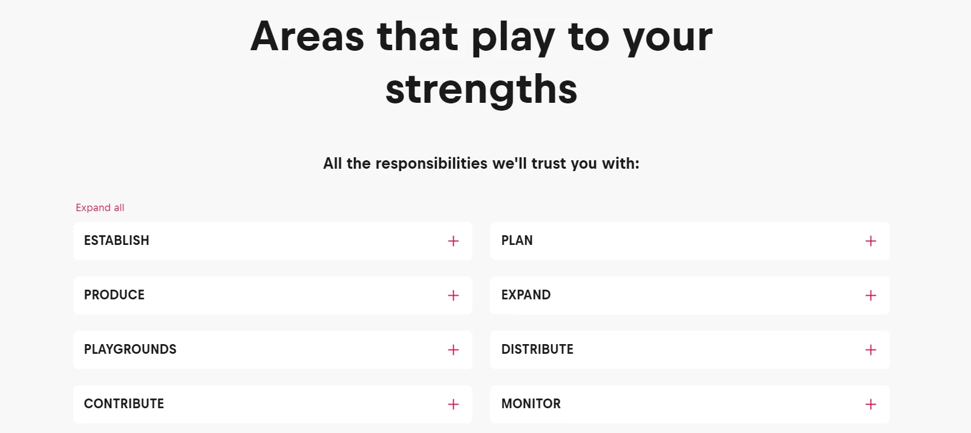Click the plus icon in the DISTRIBUTE row

871,350
